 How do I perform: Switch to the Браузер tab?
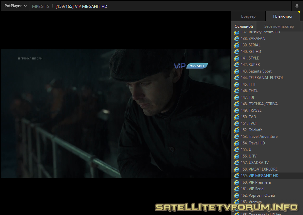pyautogui.click(x=248, y=16)
